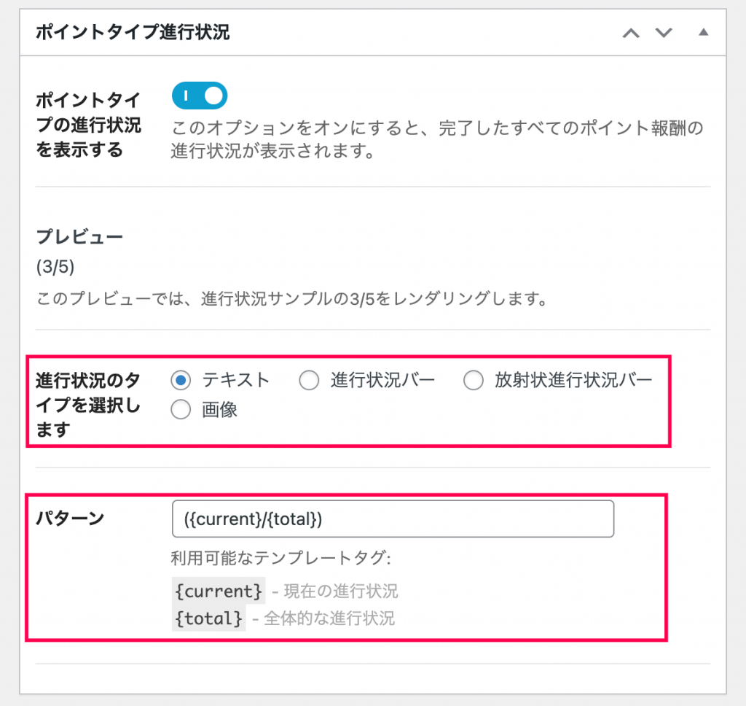This screenshot has height=706, width=746.
Task: Move the ポイントタイプ進行状況 panel up
Action: 632,33
